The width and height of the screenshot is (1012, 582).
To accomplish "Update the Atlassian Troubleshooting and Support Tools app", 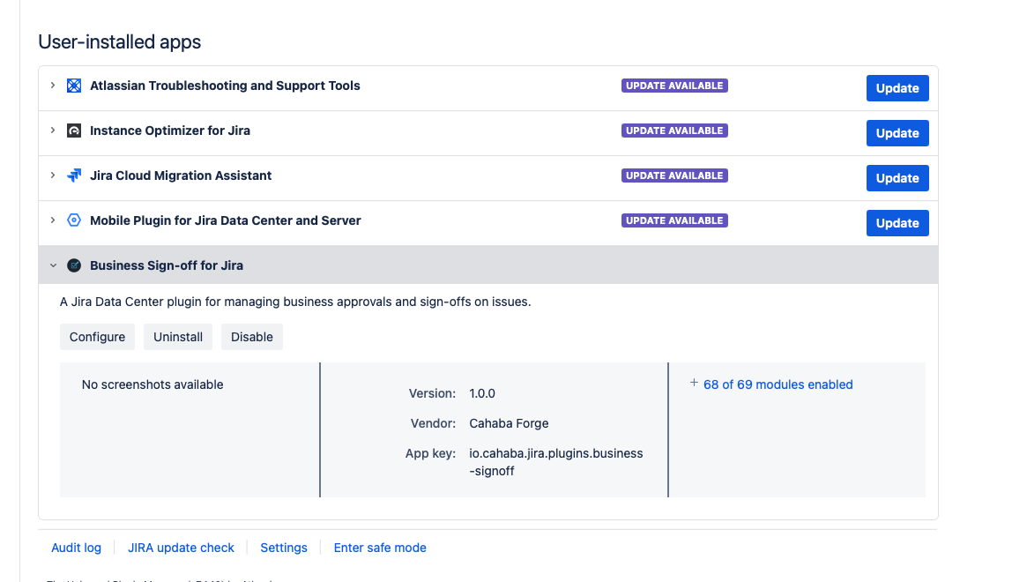I will pyautogui.click(x=897, y=88).
